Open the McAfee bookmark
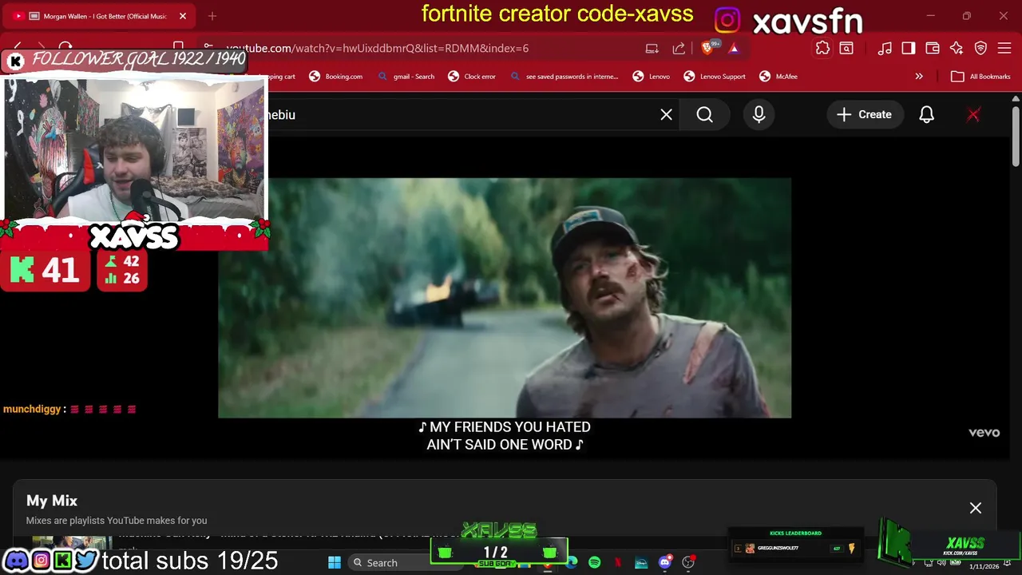 tap(778, 77)
